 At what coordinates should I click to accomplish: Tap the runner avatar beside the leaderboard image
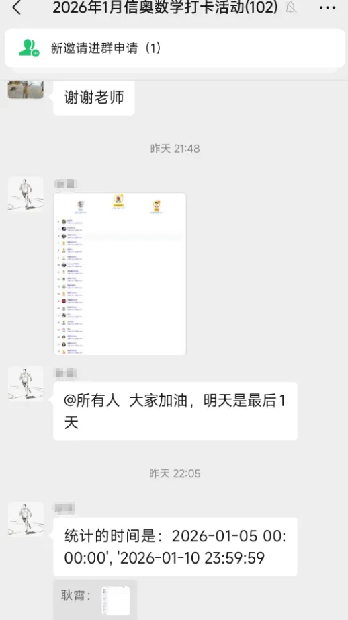point(26,194)
